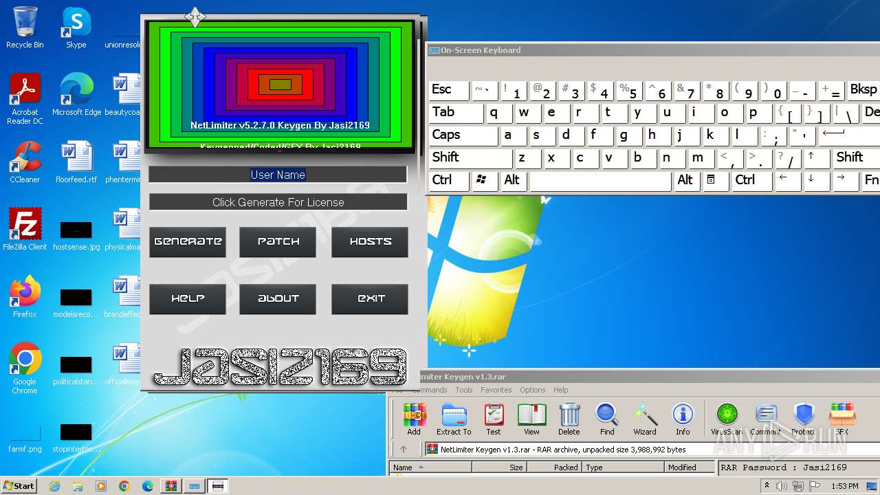The height and width of the screenshot is (495, 880).
Task: Open Skype desktop shortcut
Action: [x=76, y=27]
